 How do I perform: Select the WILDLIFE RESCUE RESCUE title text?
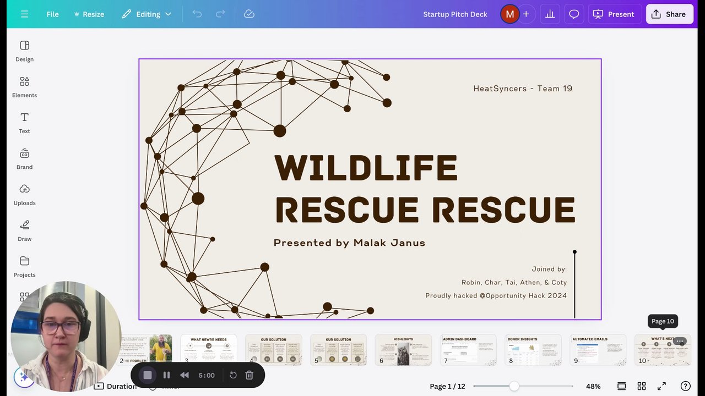pyautogui.click(x=425, y=189)
